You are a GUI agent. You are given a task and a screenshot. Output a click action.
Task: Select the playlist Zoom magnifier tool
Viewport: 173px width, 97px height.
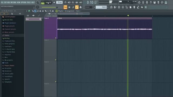tap(51, 11)
